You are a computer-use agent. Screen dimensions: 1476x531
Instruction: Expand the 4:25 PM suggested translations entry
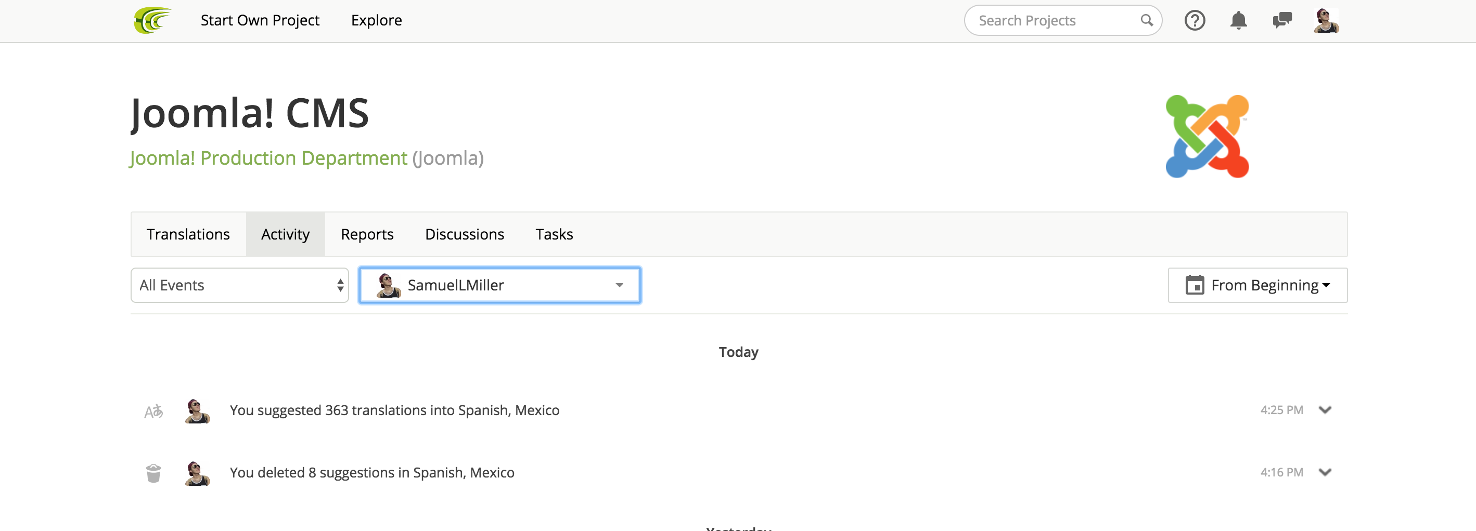pos(1325,410)
